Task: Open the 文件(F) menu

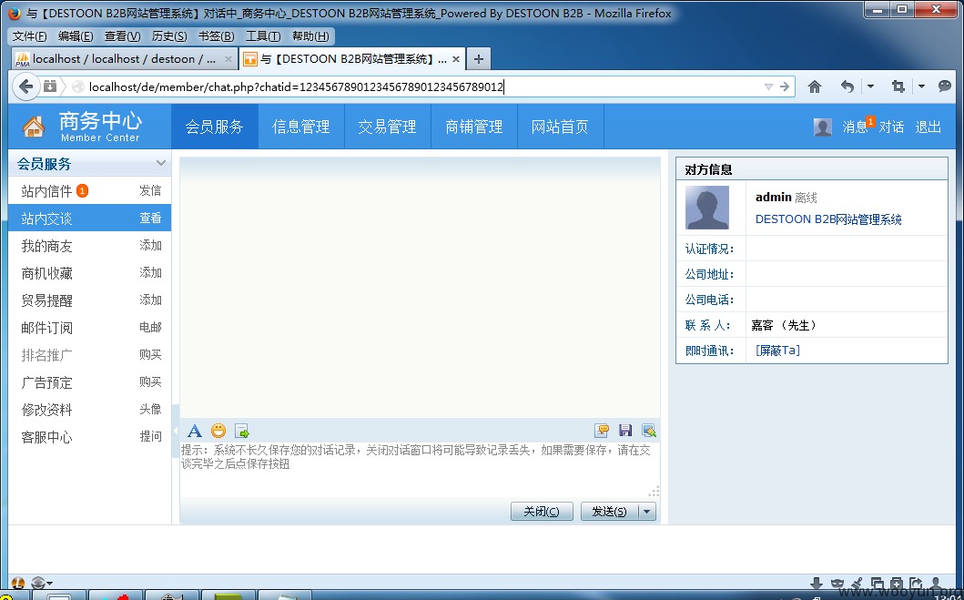Action: click(29, 36)
